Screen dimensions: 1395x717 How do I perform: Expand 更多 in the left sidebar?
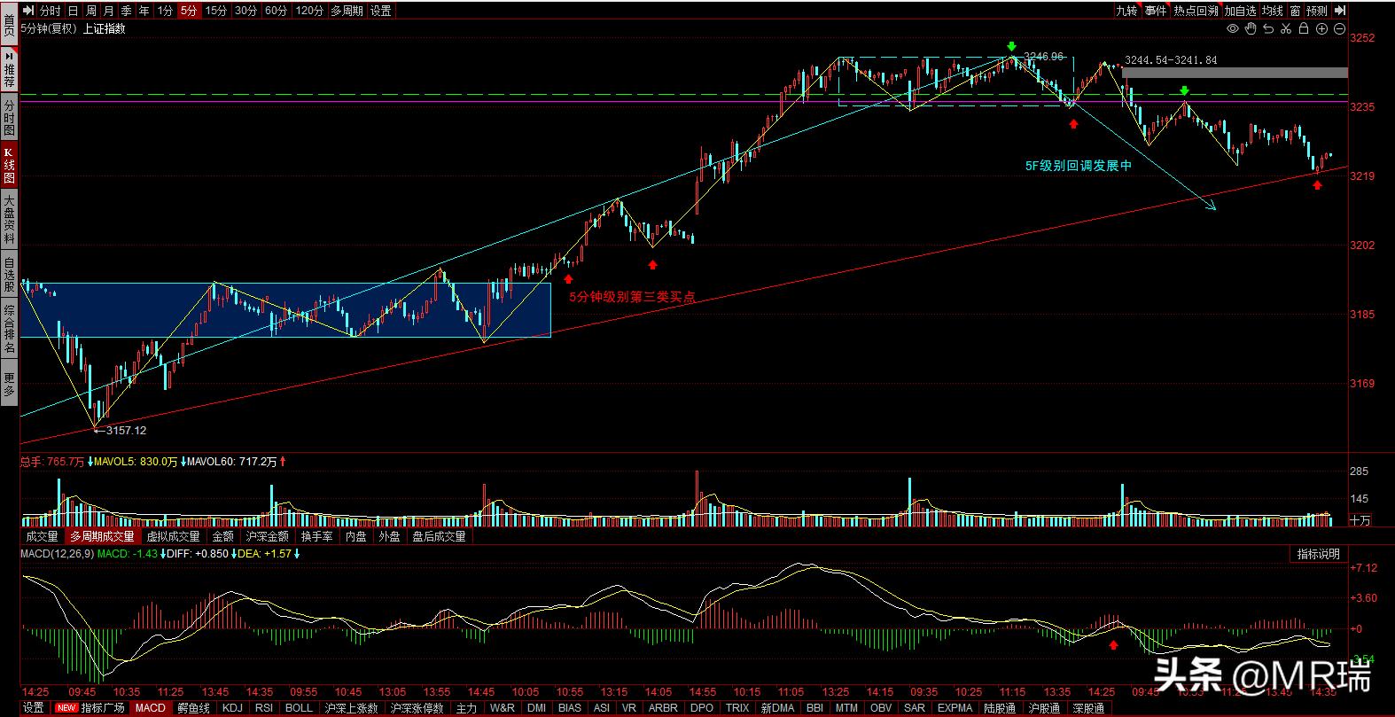(x=9, y=385)
